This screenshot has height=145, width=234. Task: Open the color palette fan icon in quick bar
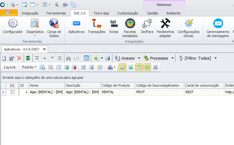tap(57, 5)
